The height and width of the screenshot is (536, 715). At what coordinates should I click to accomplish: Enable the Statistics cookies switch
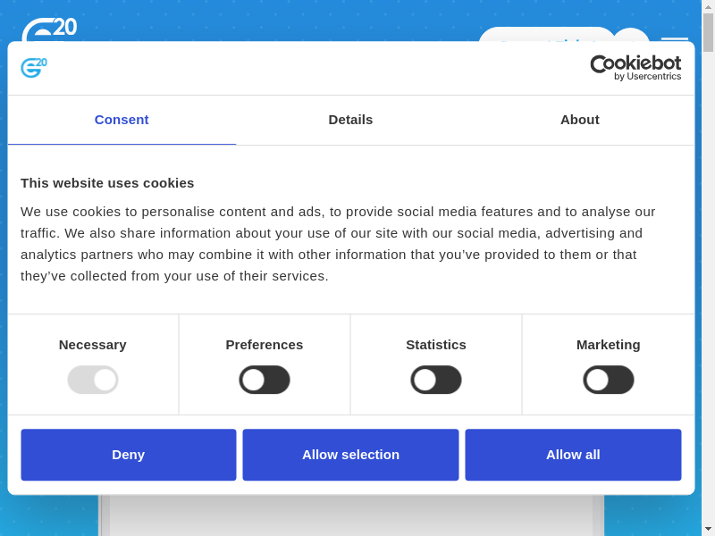coord(436,380)
